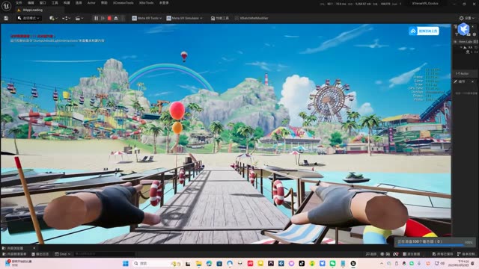Open the blueprints dropdown in the toolbar
The image size is (479, 269).
click(67, 18)
